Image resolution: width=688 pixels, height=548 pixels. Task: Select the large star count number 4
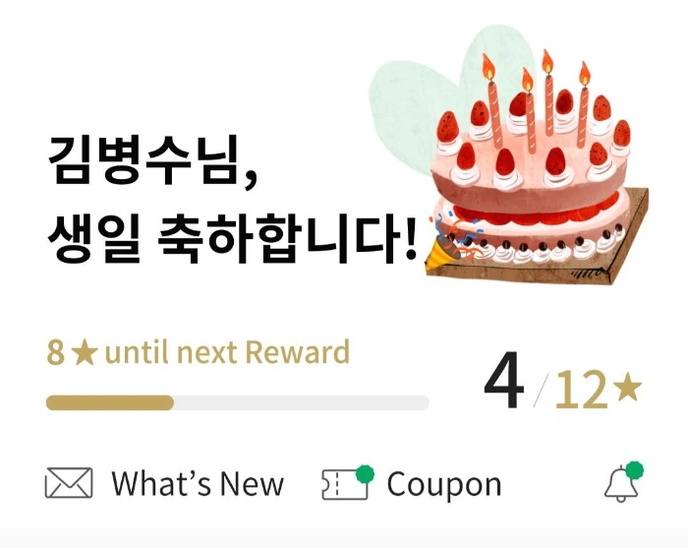coord(504,381)
